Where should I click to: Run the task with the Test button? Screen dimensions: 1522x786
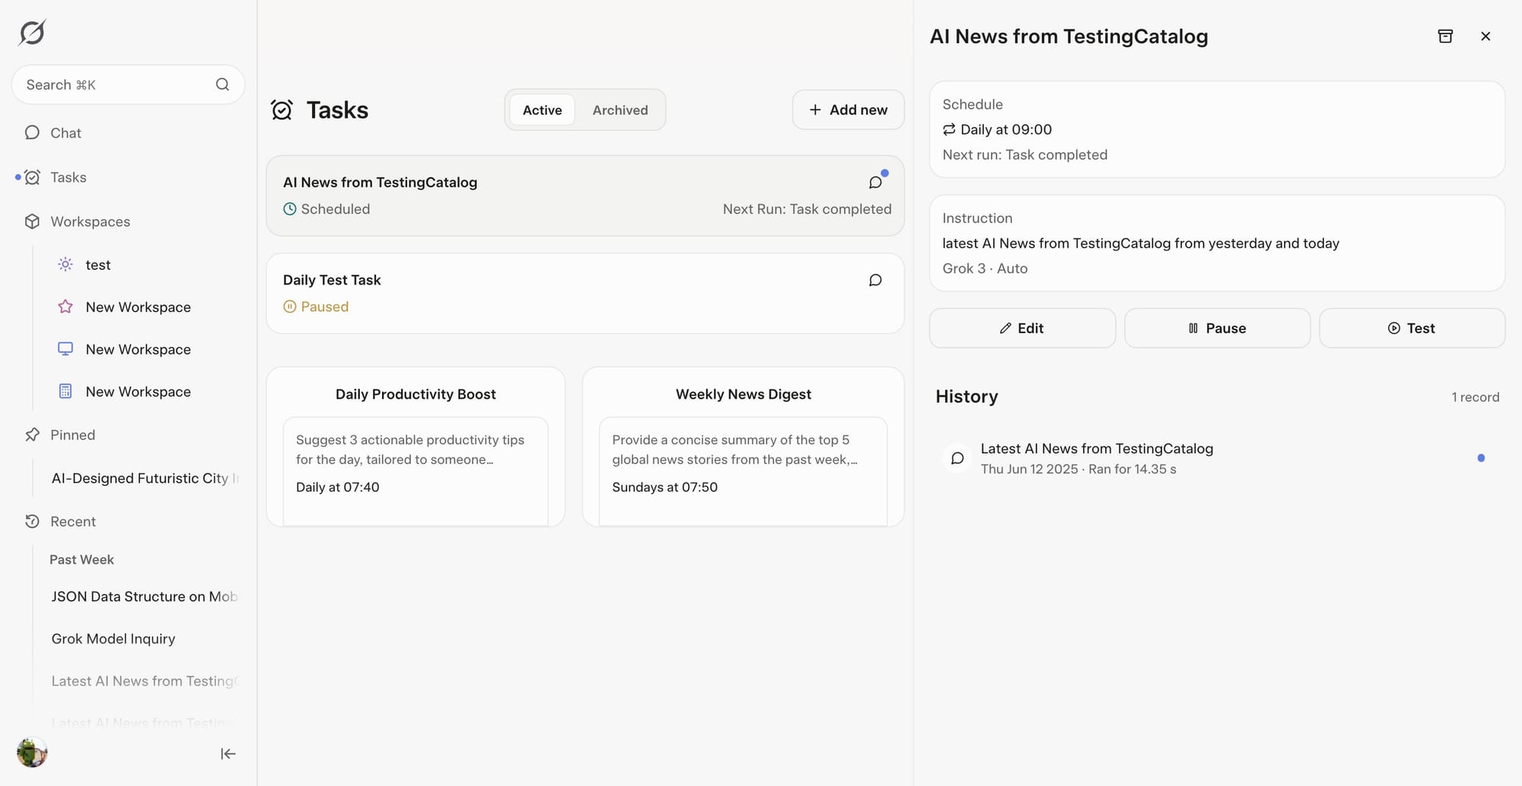coord(1411,328)
